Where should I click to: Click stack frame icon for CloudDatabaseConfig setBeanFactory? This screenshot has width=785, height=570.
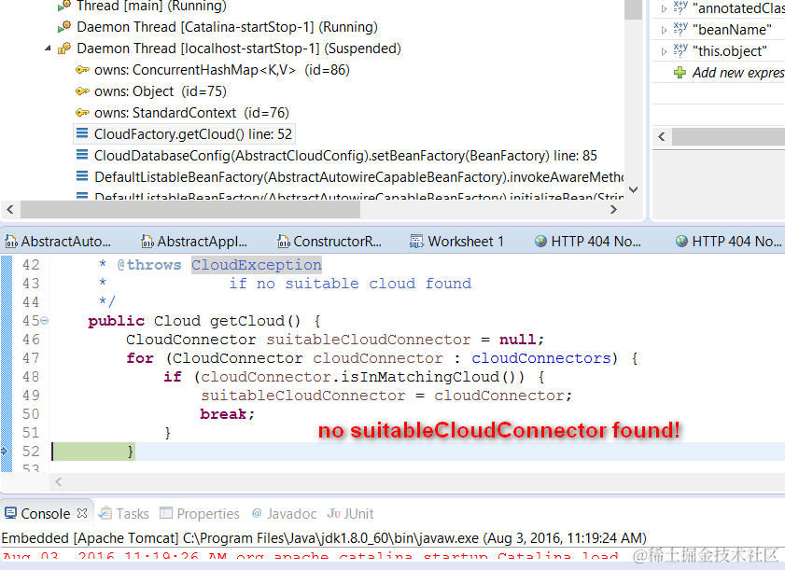pyautogui.click(x=81, y=155)
